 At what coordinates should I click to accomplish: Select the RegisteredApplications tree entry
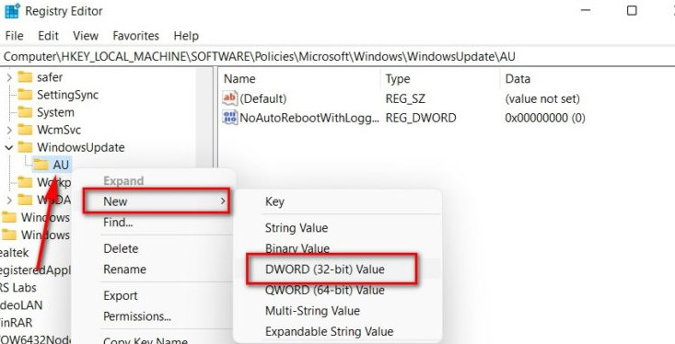click(x=35, y=270)
